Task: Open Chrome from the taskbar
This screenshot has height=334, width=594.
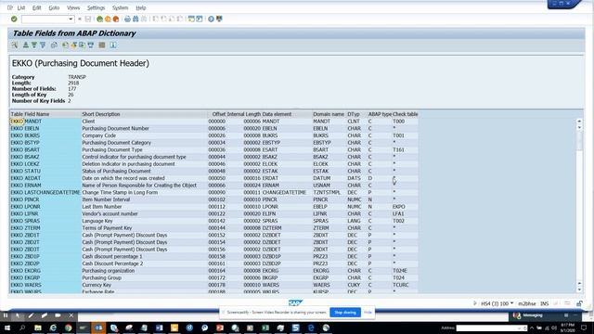Action: tap(68, 328)
